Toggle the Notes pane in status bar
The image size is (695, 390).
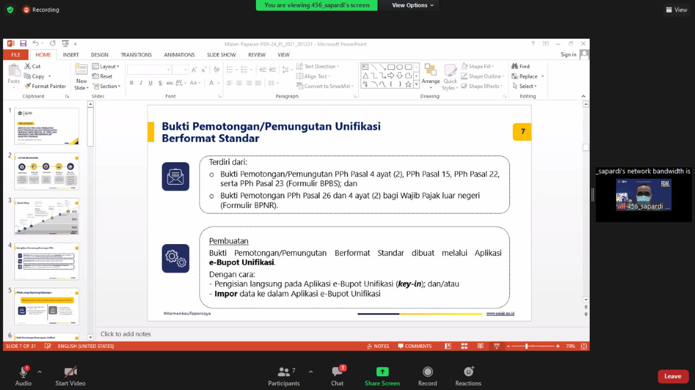pos(378,346)
